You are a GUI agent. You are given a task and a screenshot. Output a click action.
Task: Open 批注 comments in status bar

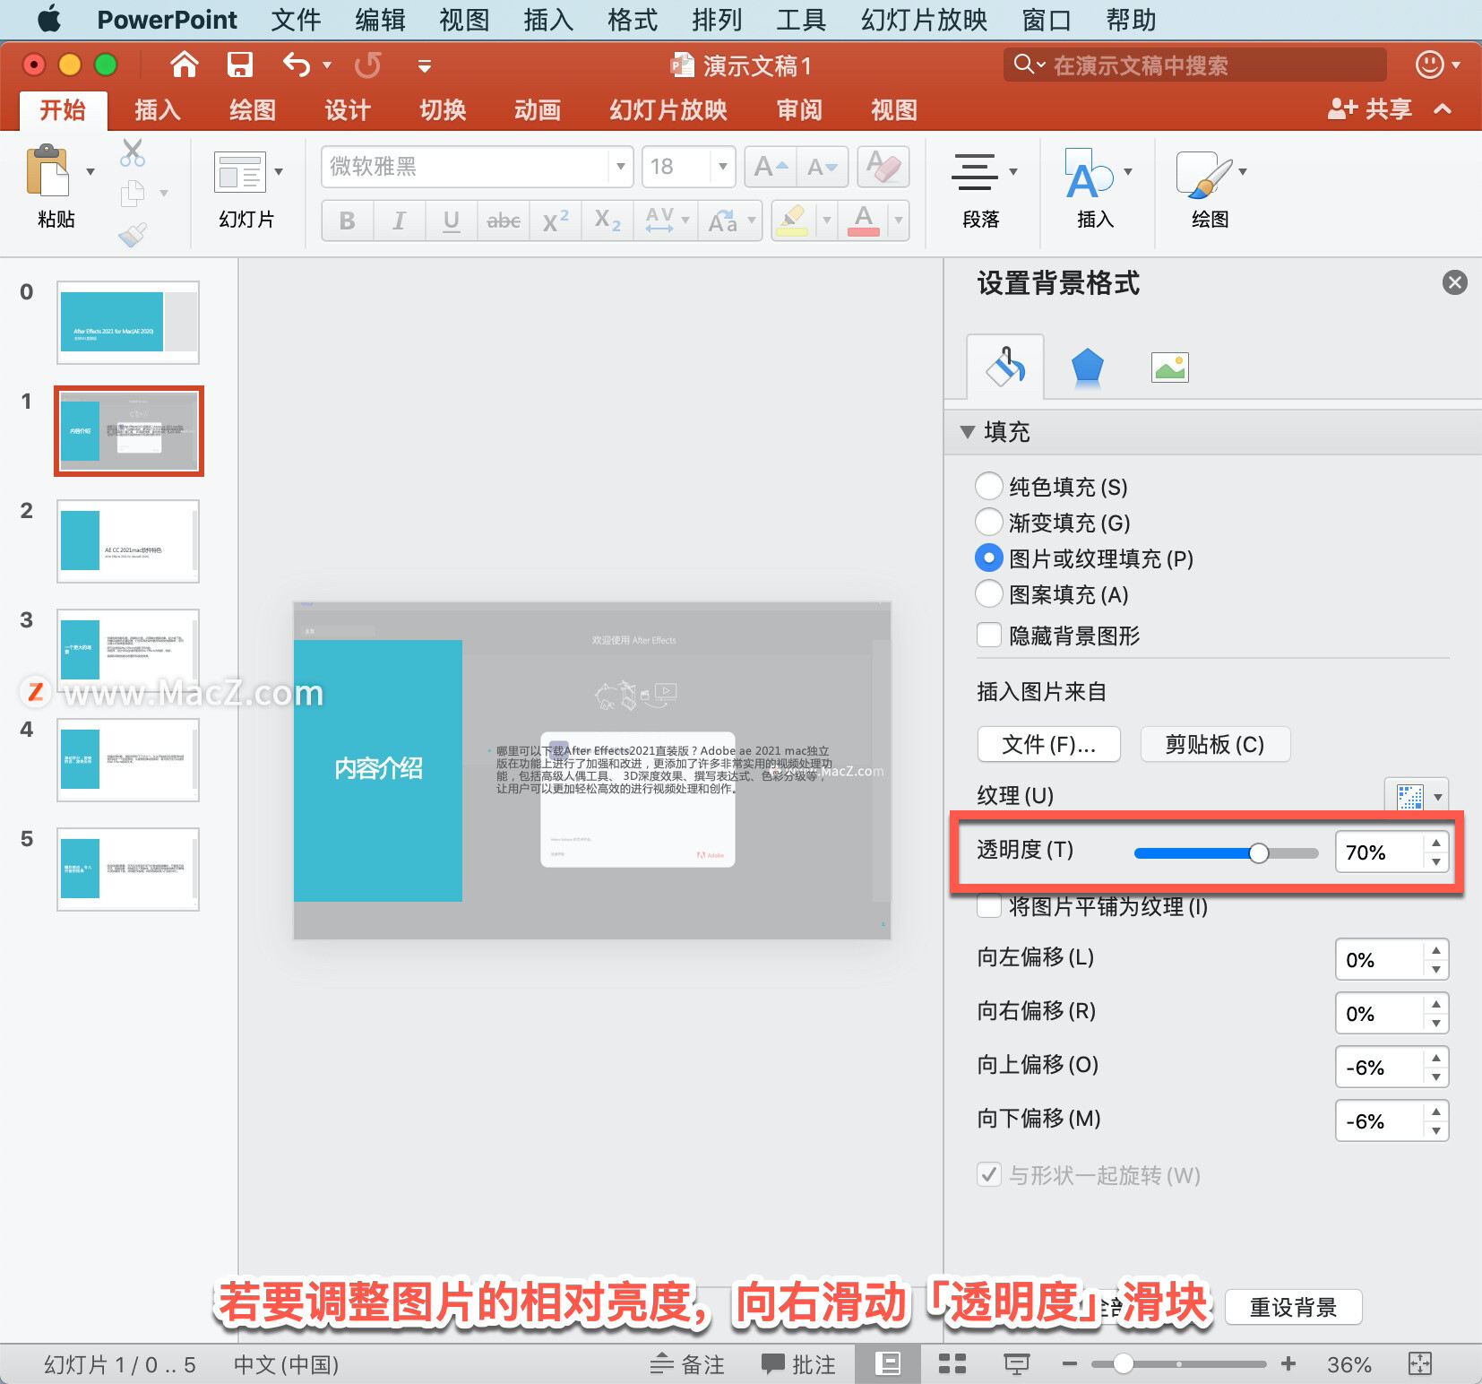point(798,1363)
